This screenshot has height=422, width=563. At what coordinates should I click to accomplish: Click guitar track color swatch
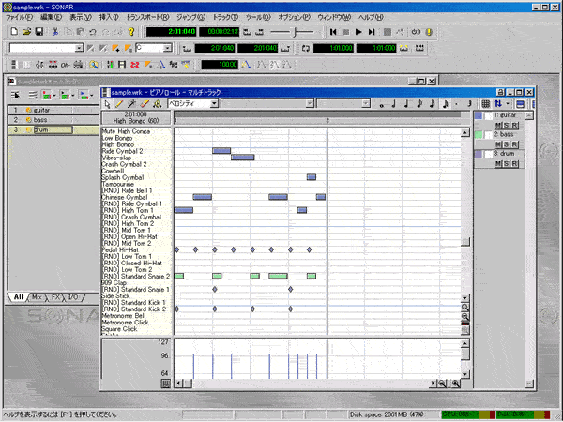pyautogui.click(x=479, y=115)
